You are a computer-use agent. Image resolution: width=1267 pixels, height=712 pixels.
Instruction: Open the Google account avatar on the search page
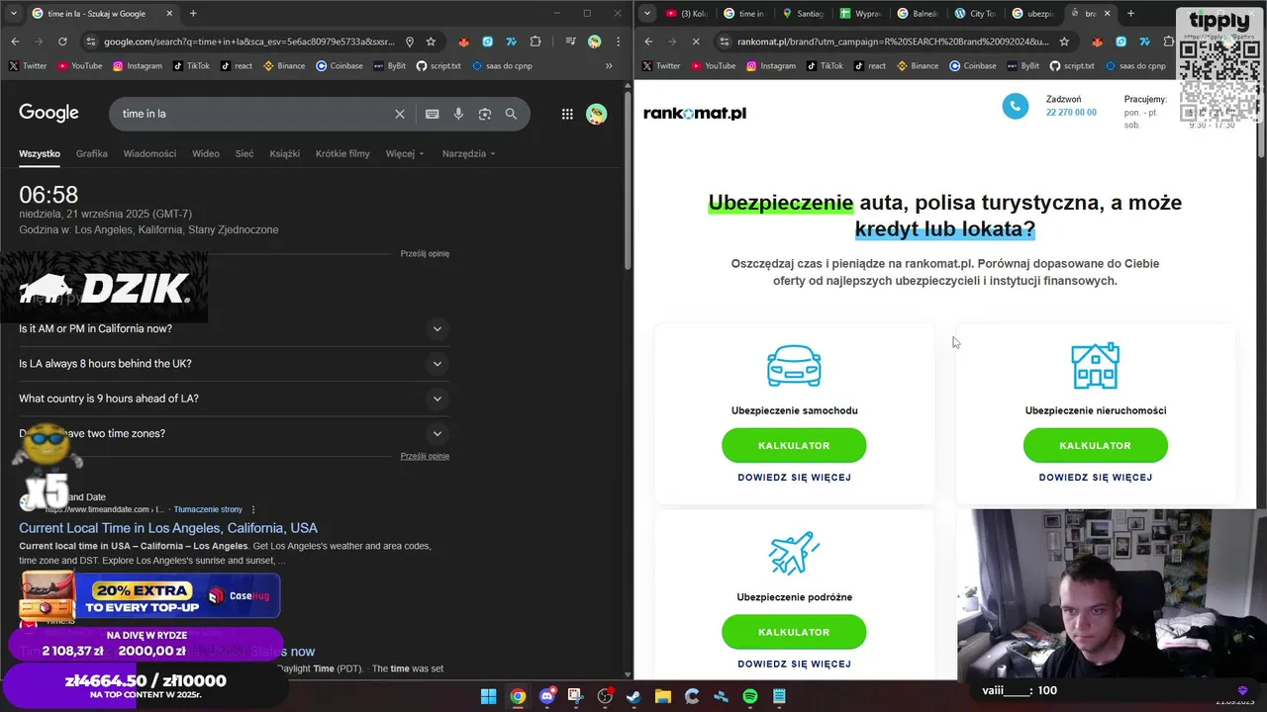(x=596, y=114)
